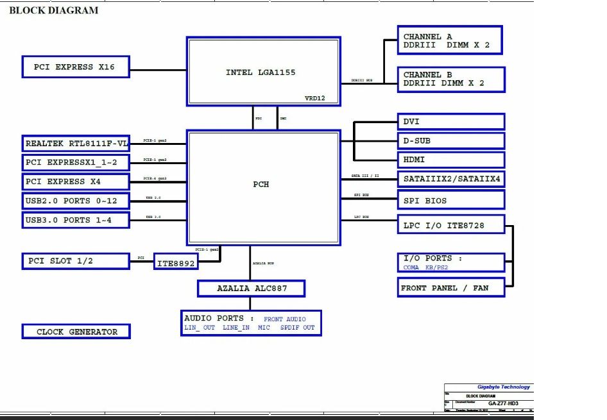
Task: Click the COMA label in I/O ports
Action: tap(411, 267)
